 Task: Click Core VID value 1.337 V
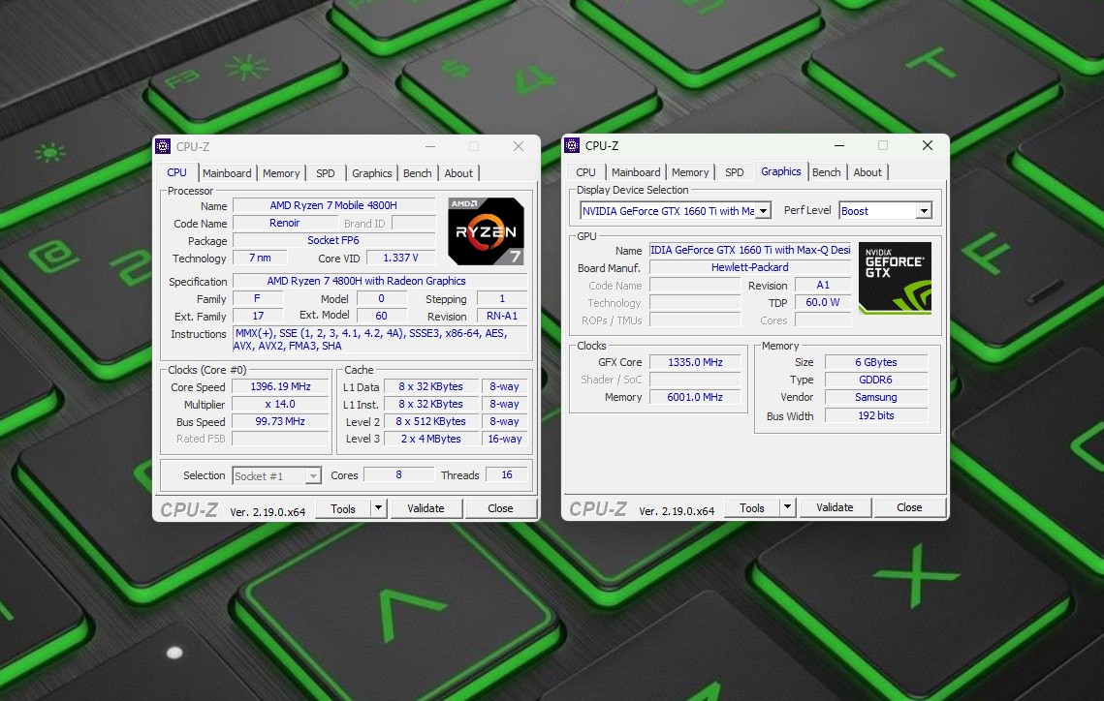click(400, 259)
